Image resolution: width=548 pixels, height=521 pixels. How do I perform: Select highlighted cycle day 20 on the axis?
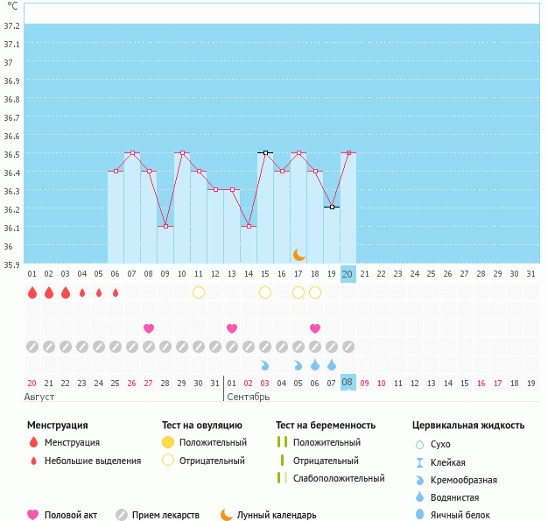tap(348, 274)
